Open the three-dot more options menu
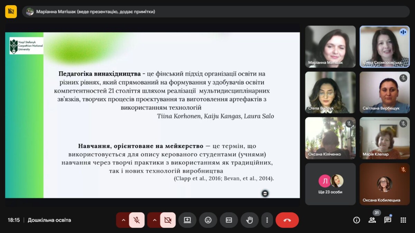The height and width of the screenshot is (233, 415). point(267,220)
